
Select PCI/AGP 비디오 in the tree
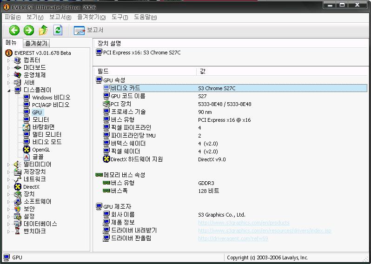(51, 105)
